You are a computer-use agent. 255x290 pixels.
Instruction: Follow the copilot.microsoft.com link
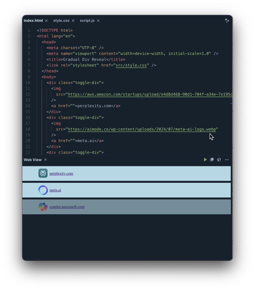click(x=67, y=207)
